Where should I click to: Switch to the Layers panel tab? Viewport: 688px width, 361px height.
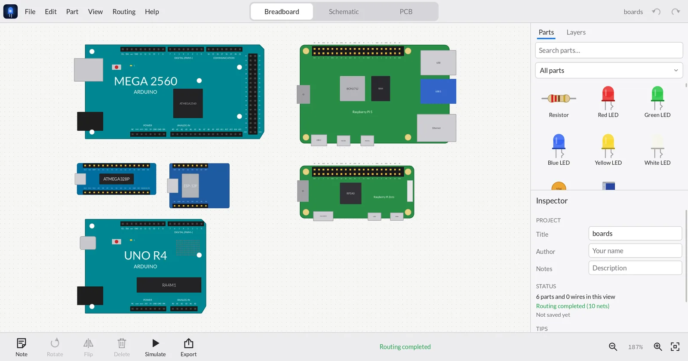[x=576, y=32]
